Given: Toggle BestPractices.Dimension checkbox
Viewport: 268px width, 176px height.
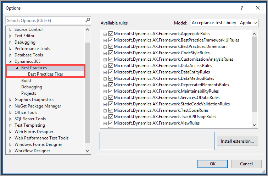Looking at the screenshot, I should [x=111, y=46].
